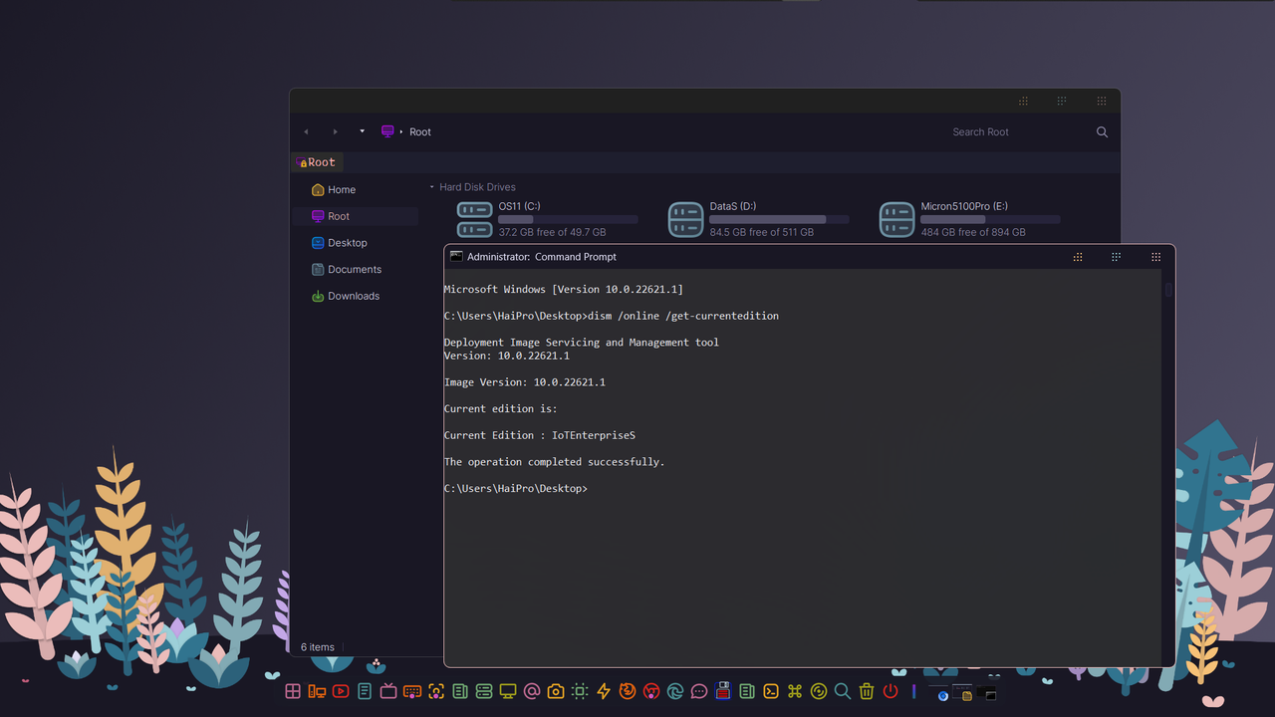The image size is (1275, 717).
Task: Collapse the Hard Disk Drives group
Action: pos(431,187)
